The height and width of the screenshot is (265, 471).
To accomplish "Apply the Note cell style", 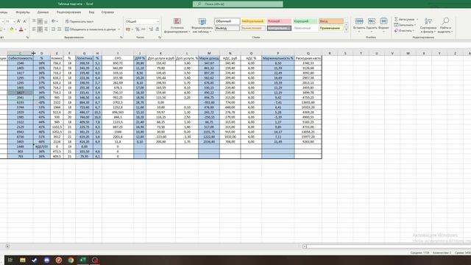I will coord(331,28).
